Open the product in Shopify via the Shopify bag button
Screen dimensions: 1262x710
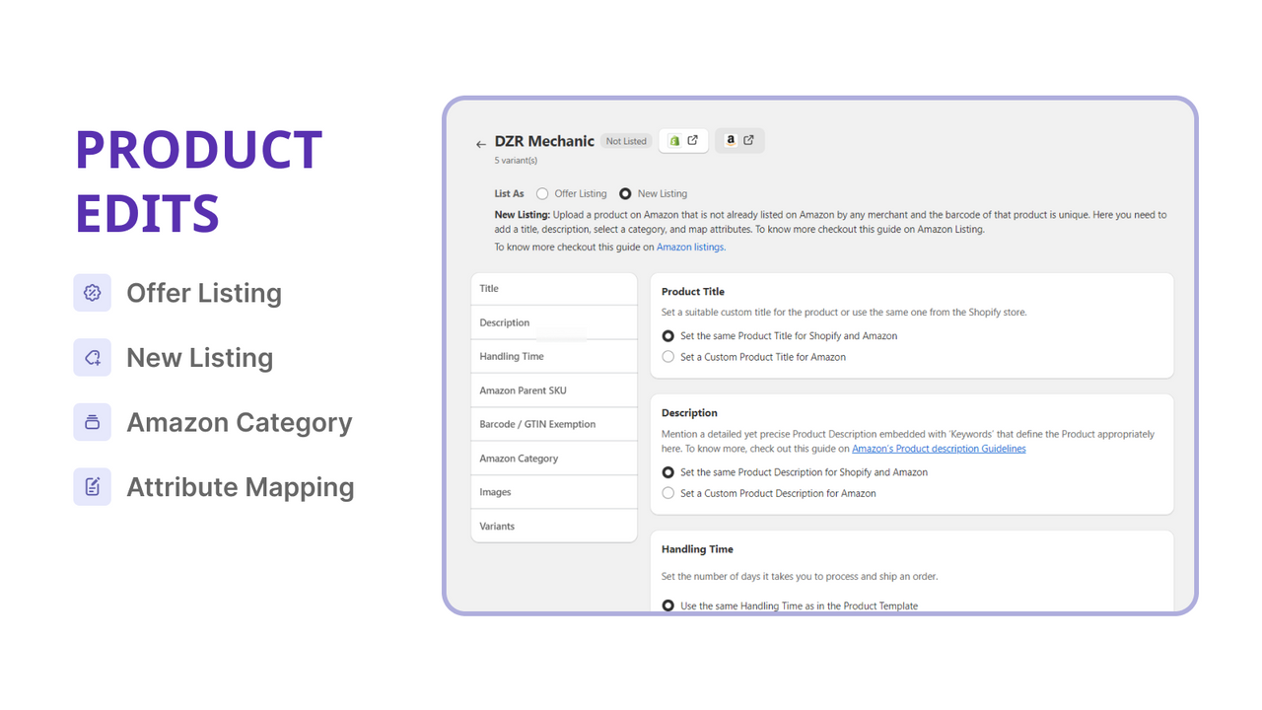click(683, 140)
